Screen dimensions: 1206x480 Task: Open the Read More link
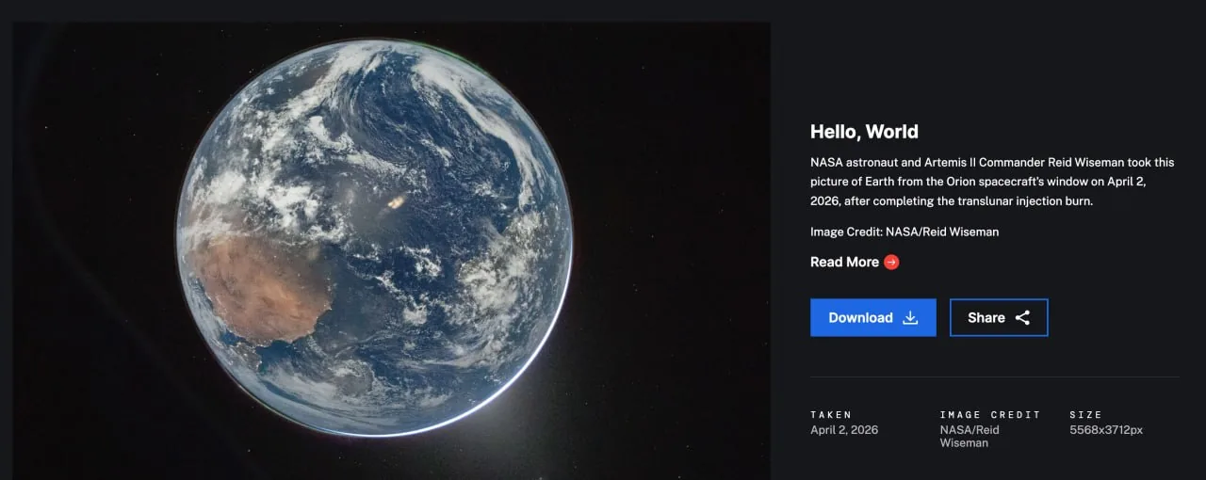(x=855, y=262)
